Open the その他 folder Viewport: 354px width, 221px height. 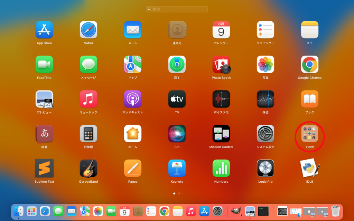point(310,134)
